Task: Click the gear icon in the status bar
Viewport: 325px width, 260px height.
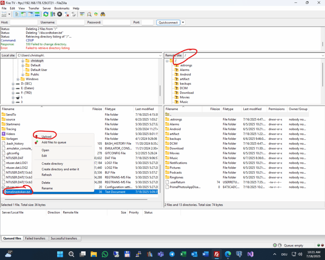Action: [275, 245]
